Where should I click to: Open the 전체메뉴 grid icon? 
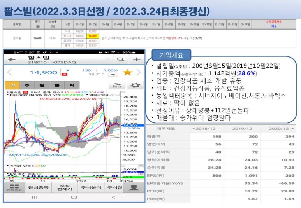pyautogui.click(x=14, y=187)
